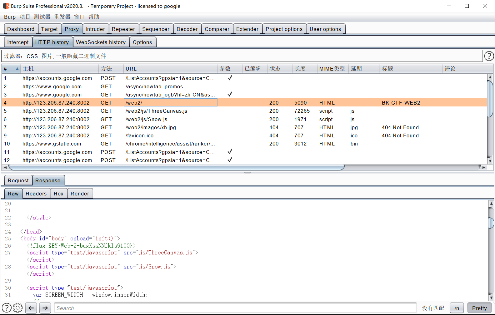The height and width of the screenshot is (315, 495).
Task: Show the Render view tab
Action: [80, 194]
